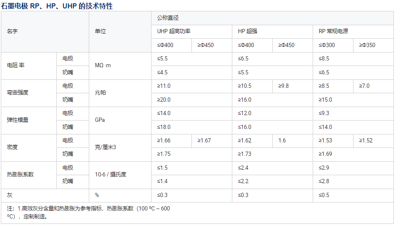This screenshot has height=226, width=396.
Task: Select the 热膨胀系数 row label
Action: point(20,174)
